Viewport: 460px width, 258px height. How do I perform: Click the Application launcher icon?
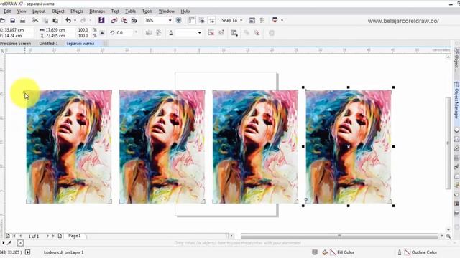tap(275, 20)
